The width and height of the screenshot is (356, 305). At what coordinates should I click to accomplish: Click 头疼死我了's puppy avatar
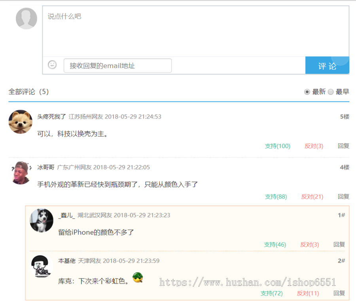pos(21,121)
